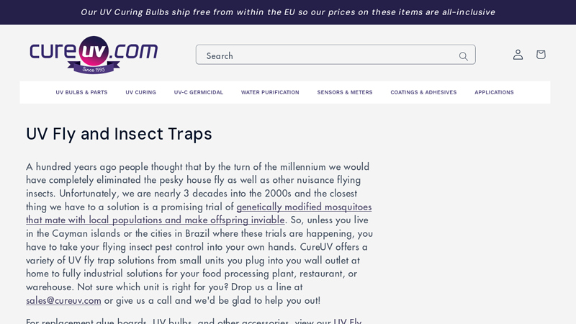576x324 pixels.
Task: Follow the genetically modified mosquitoes link
Action: (304, 207)
